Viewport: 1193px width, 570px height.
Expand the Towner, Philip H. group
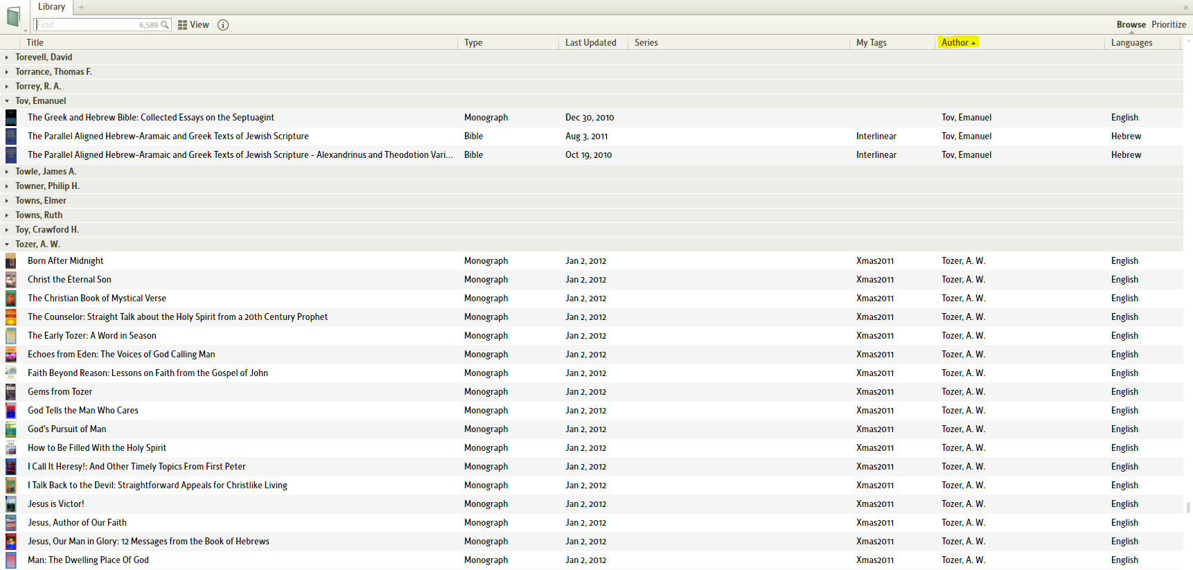point(7,186)
